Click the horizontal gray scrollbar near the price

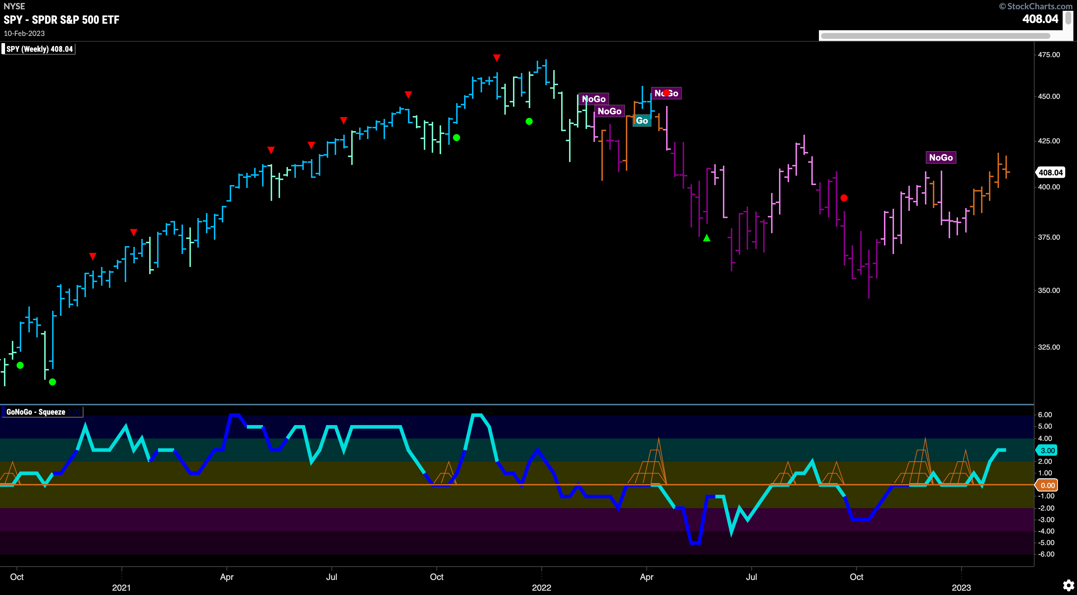pyautogui.click(x=935, y=36)
